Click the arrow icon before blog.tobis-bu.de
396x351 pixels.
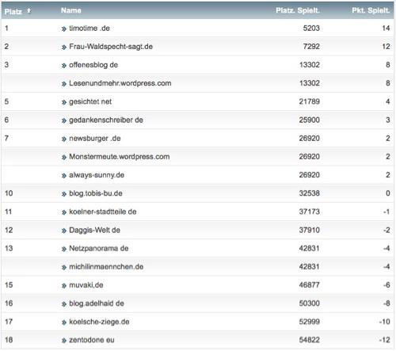pyautogui.click(x=64, y=194)
